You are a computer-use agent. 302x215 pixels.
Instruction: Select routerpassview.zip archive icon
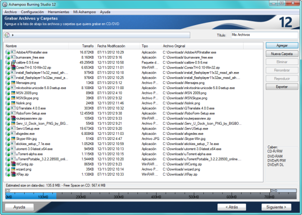point(13,118)
